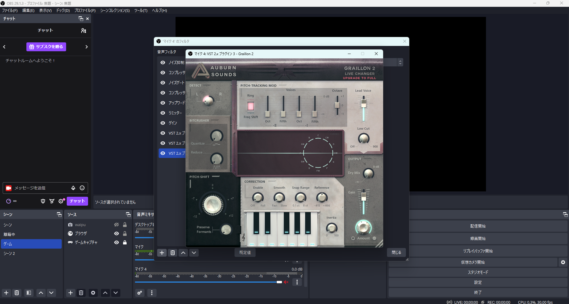Open scene filters icon in Scenes panel
Viewport: 569px width, 304px height.
click(x=29, y=293)
